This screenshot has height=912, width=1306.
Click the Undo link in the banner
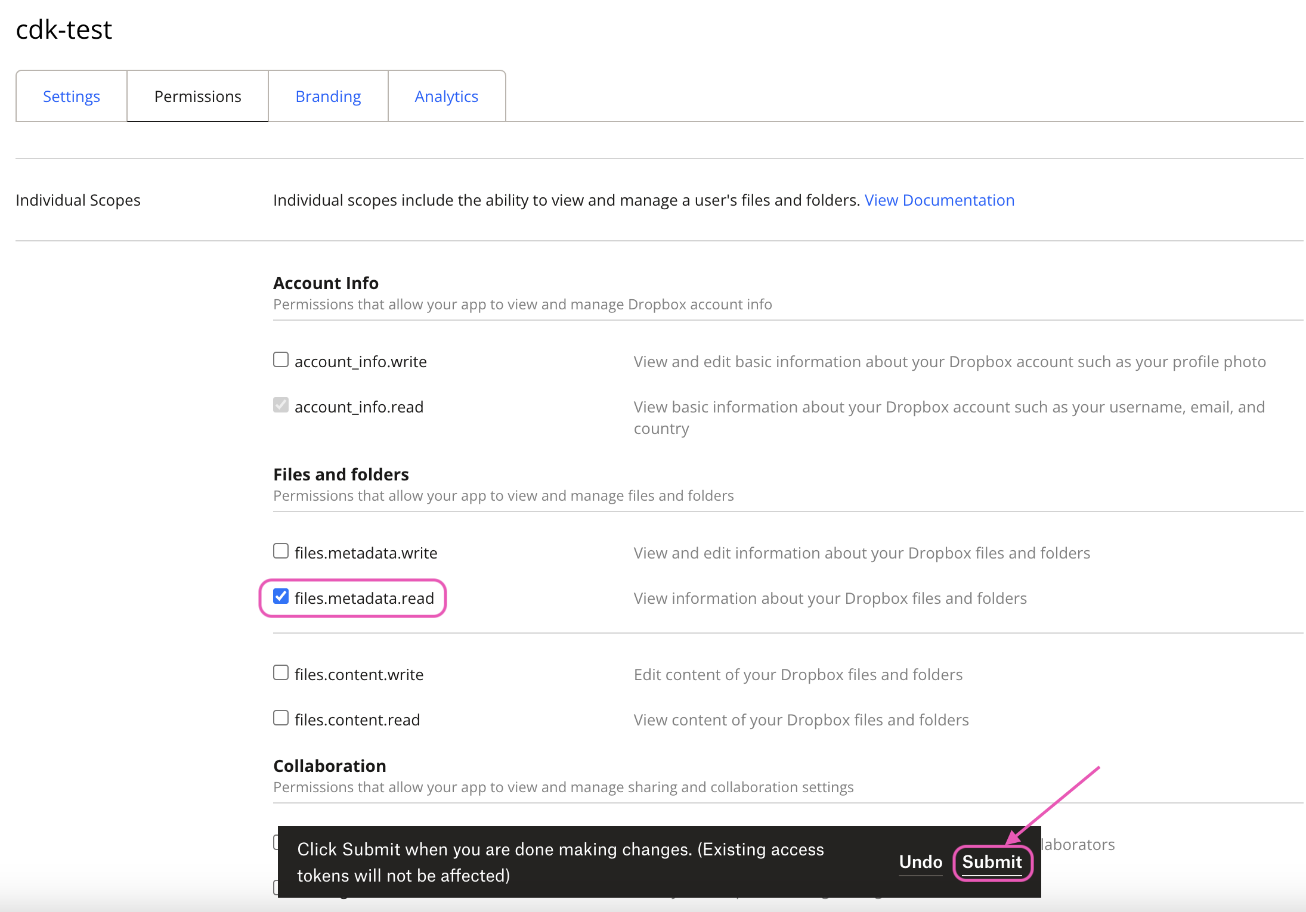pyautogui.click(x=920, y=861)
